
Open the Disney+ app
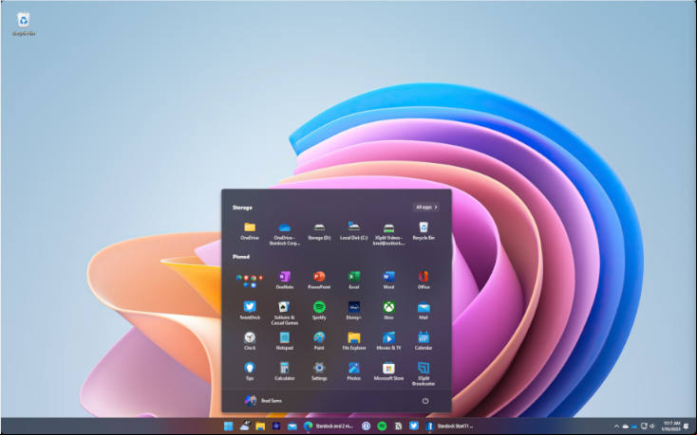354,311
